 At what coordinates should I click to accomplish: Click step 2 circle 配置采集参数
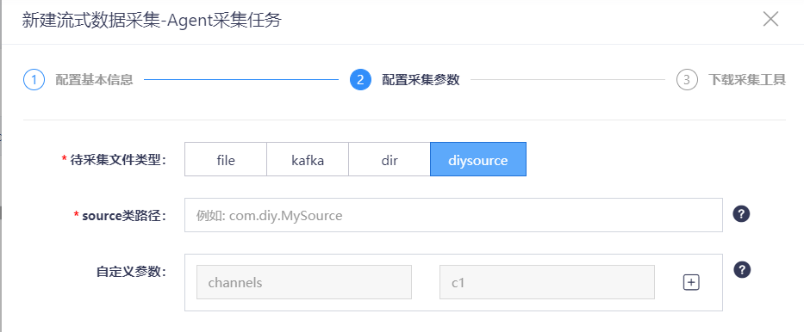coord(360,80)
